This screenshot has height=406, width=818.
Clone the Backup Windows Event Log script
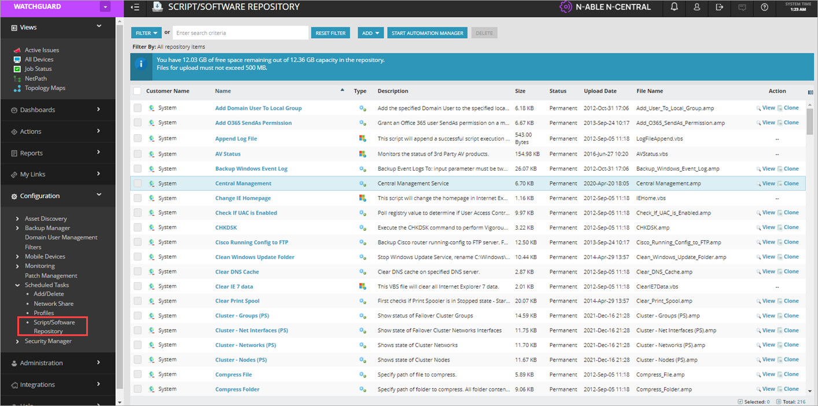click(792, 168)
